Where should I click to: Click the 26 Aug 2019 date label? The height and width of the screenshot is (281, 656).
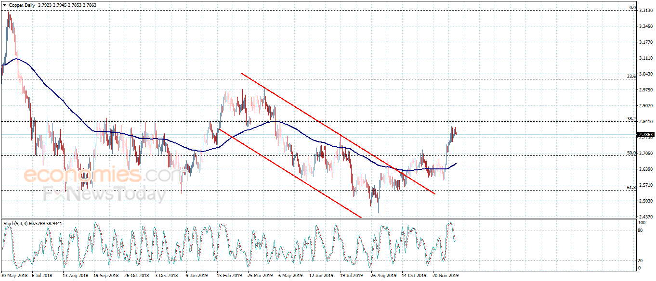pyautogui.click(x=383, y=276)
